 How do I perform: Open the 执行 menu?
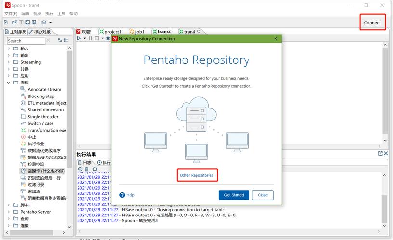49,13
